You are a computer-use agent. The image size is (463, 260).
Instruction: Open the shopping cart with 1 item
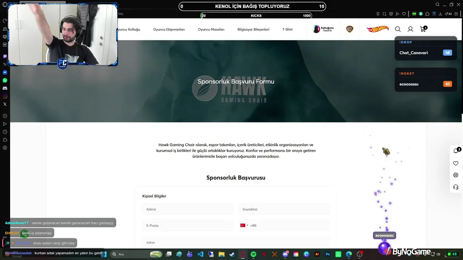423,29
